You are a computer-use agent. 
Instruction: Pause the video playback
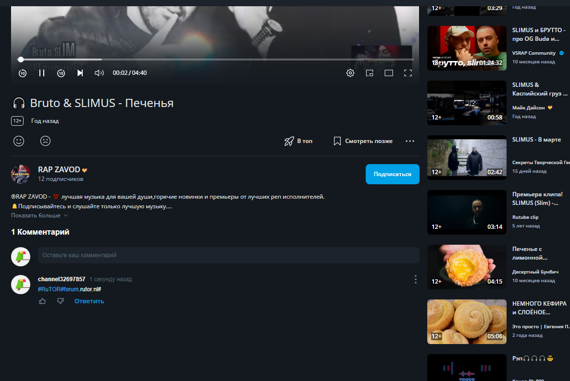pyautogui.click(x=42, y=73)
